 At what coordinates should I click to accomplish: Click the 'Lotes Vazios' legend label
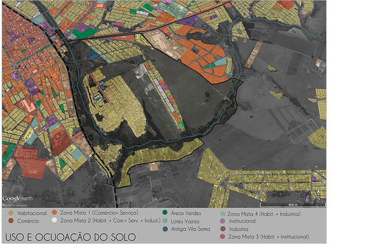click(185, 221)
